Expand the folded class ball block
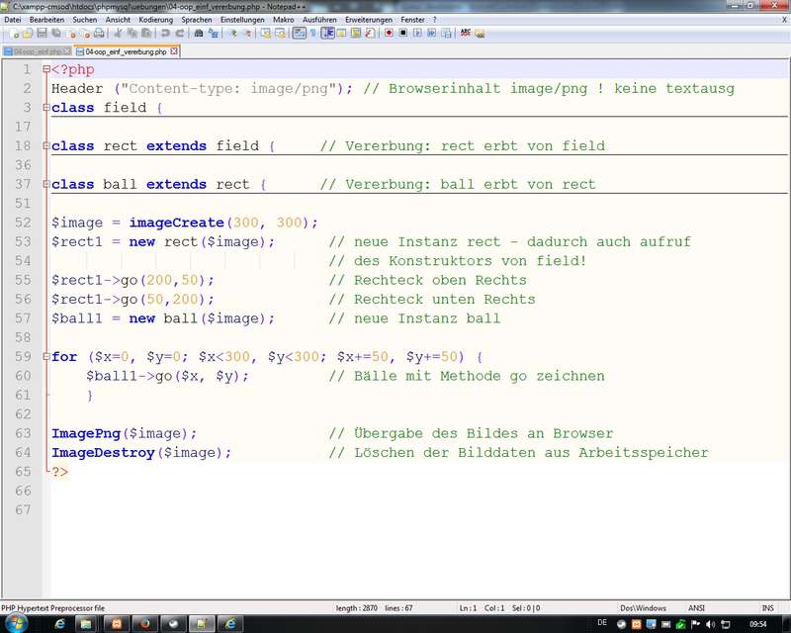This screenshot has width=791, height=633. (45, 185)
